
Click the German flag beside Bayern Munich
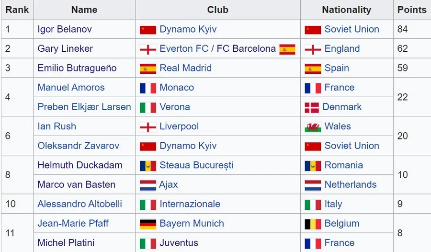click(x=148, y=224)
